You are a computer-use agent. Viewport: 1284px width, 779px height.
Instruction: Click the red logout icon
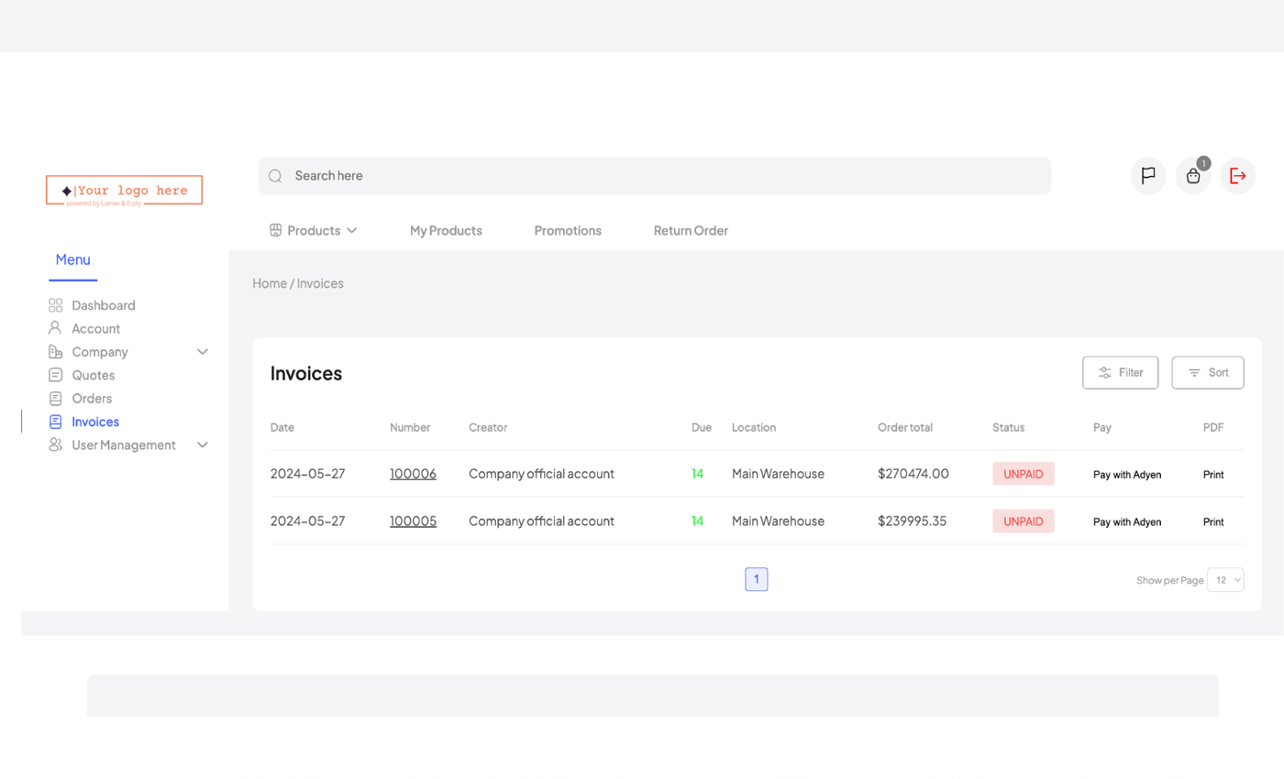tap(1238, 176)
